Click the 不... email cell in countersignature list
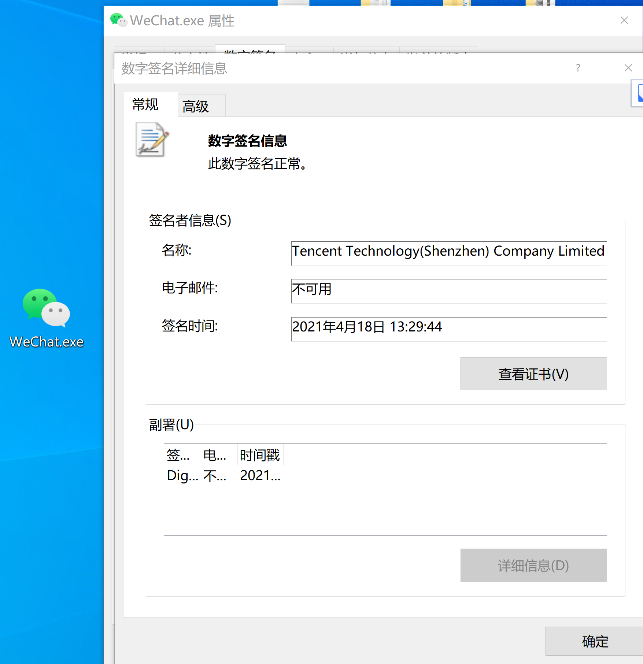643x664 pixels. (215, 475)
